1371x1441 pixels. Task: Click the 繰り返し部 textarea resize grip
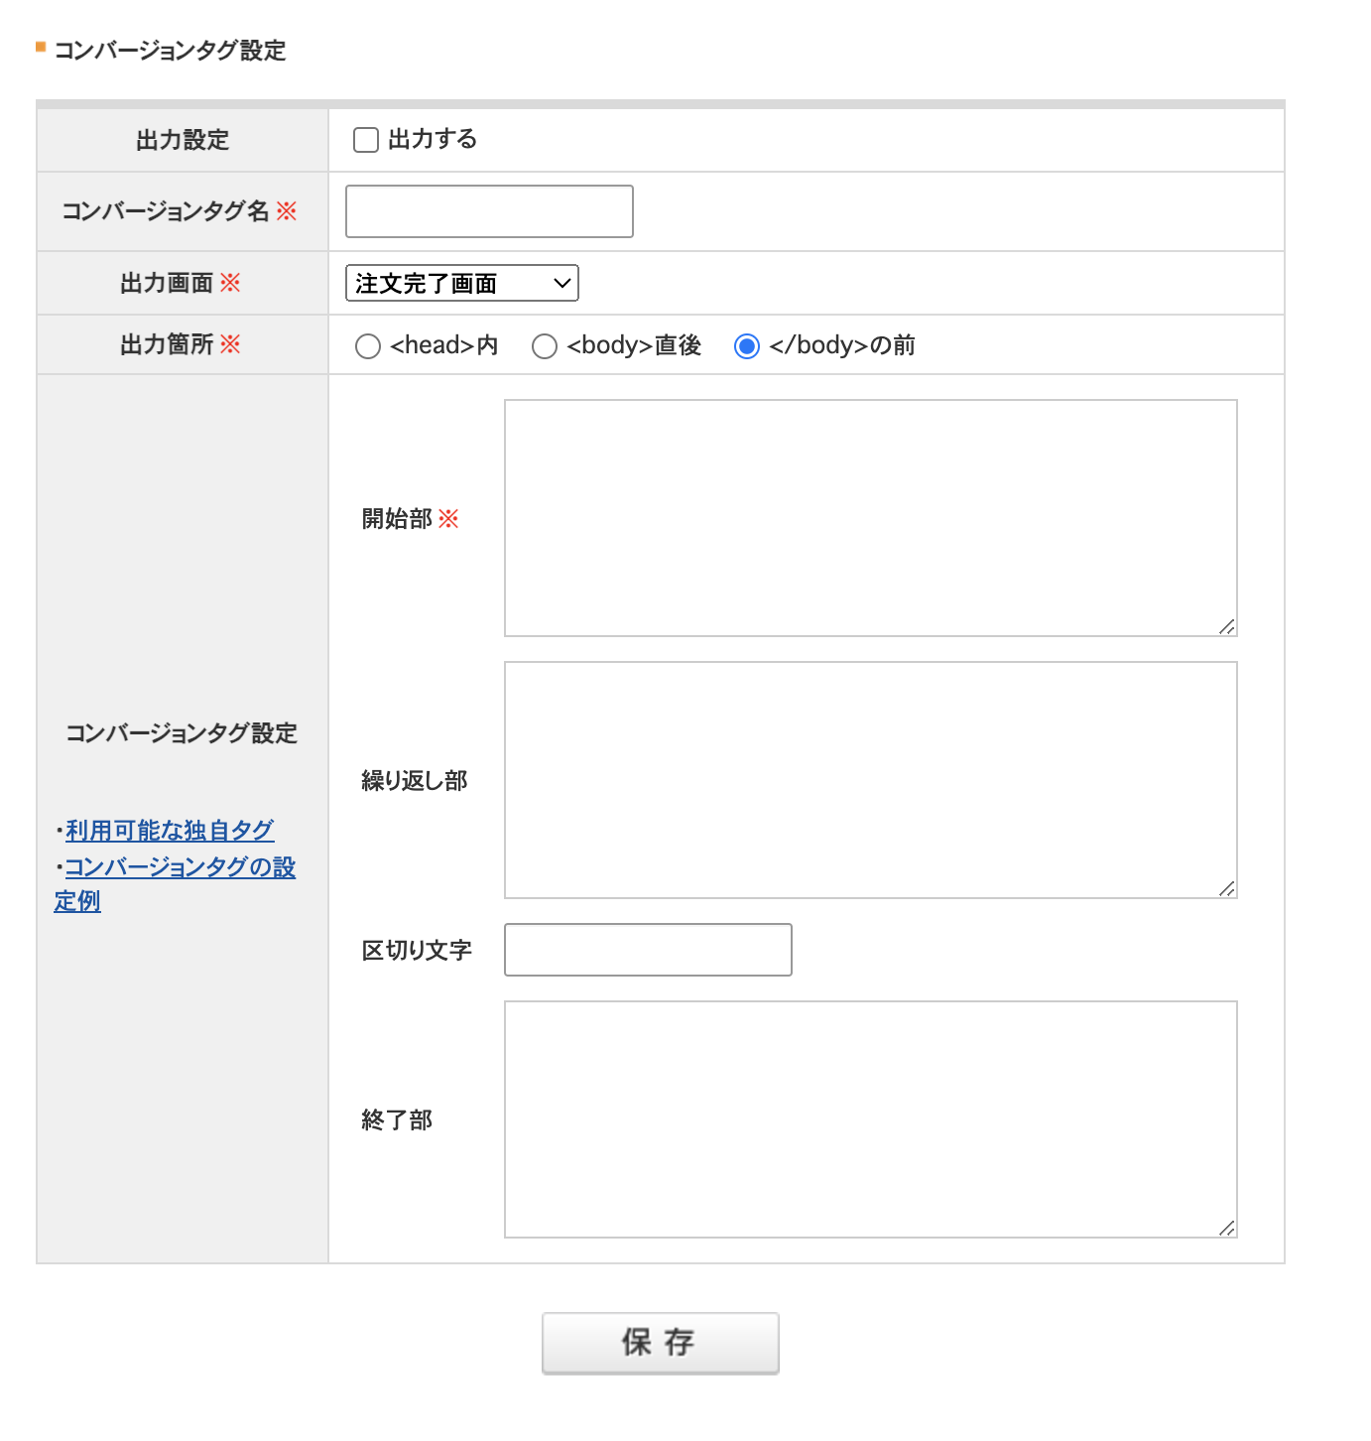1227,888
